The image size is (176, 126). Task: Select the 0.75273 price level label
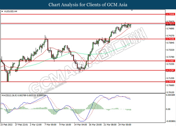click(170, 23)
